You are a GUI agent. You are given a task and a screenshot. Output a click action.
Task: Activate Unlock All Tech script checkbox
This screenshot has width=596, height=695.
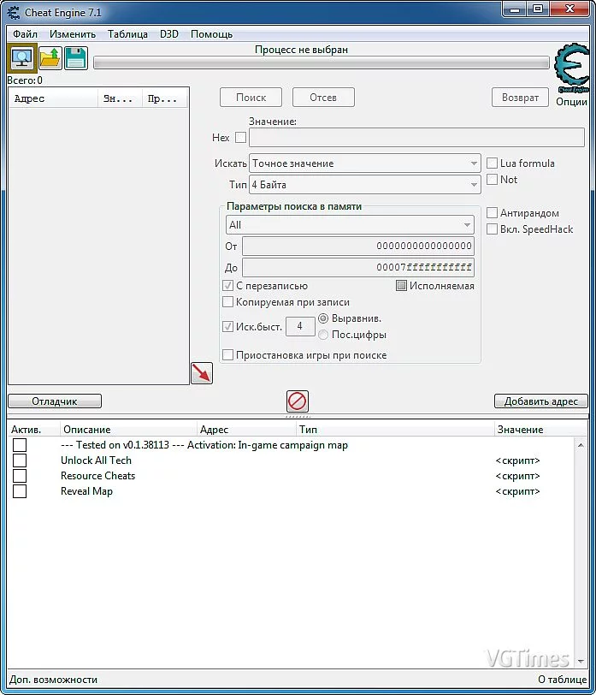tap(20, 460)
